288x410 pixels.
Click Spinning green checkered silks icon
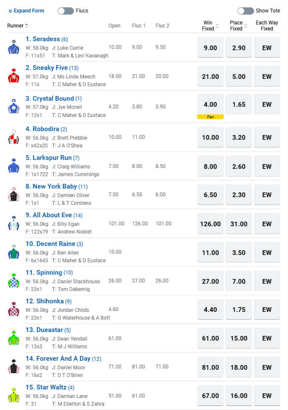coord(14,281)
